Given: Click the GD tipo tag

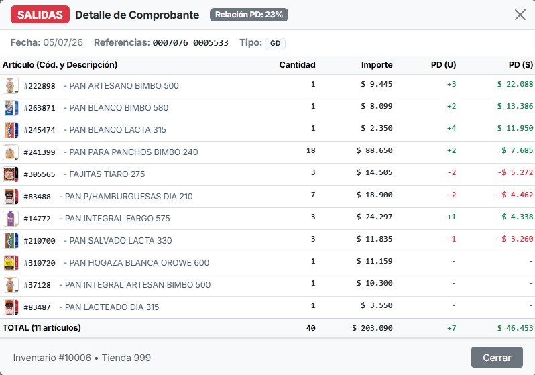Looking at the screenshot, I should point(275,44).
